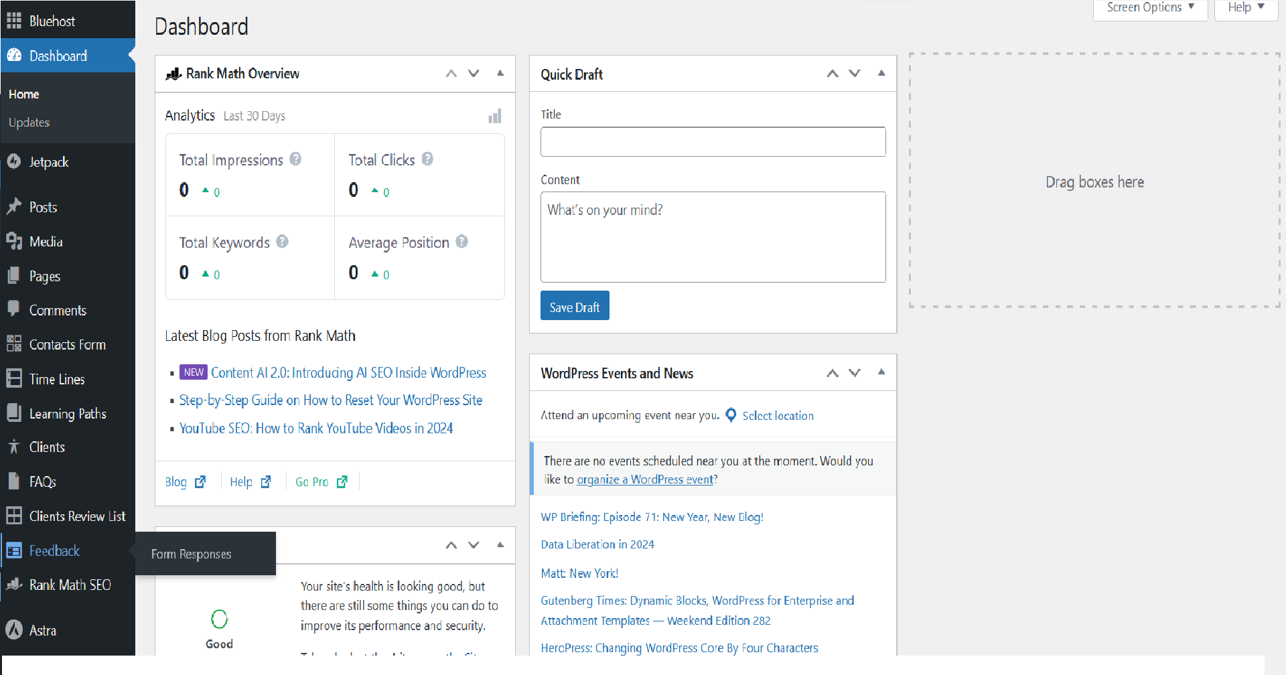Click the Total Clicks help icon
The width and height of the screenshot is (1286, 675).
coord(427,159)
